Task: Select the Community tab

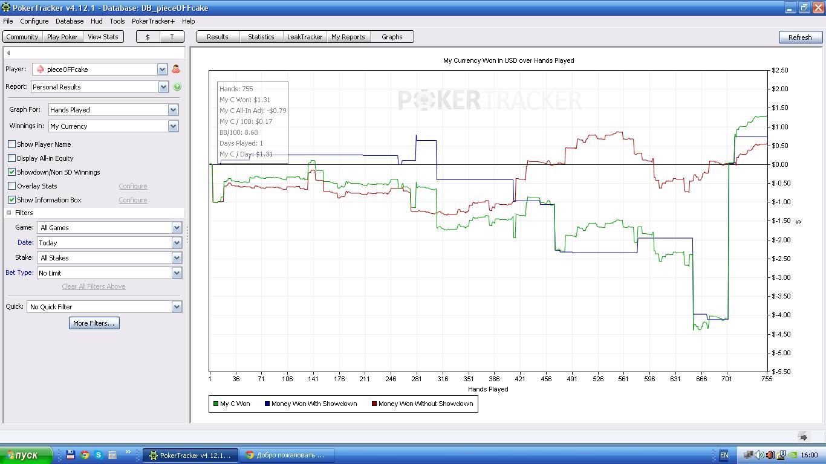Action: pos(22,37)
